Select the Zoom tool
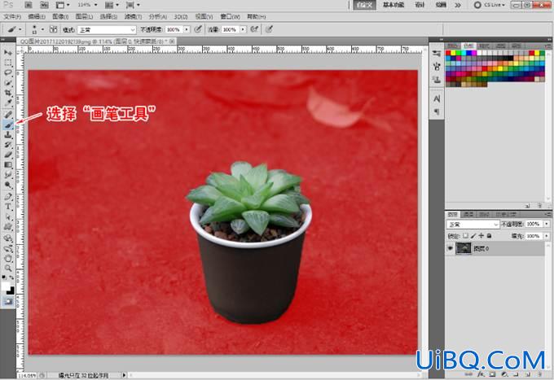Image resolution: width=554 pixels, height=380 pixels. click(8, 269)
